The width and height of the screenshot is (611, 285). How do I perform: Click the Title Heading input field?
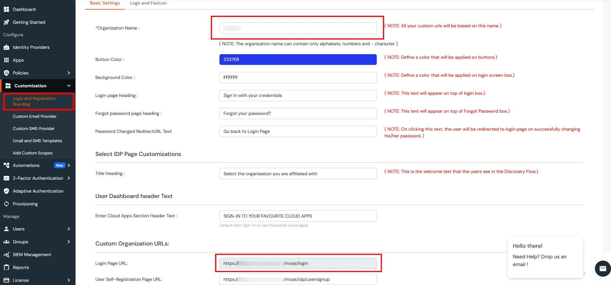[x=298, y=174]
